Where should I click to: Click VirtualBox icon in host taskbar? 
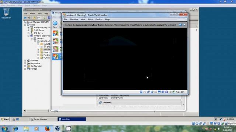point(58,129)
